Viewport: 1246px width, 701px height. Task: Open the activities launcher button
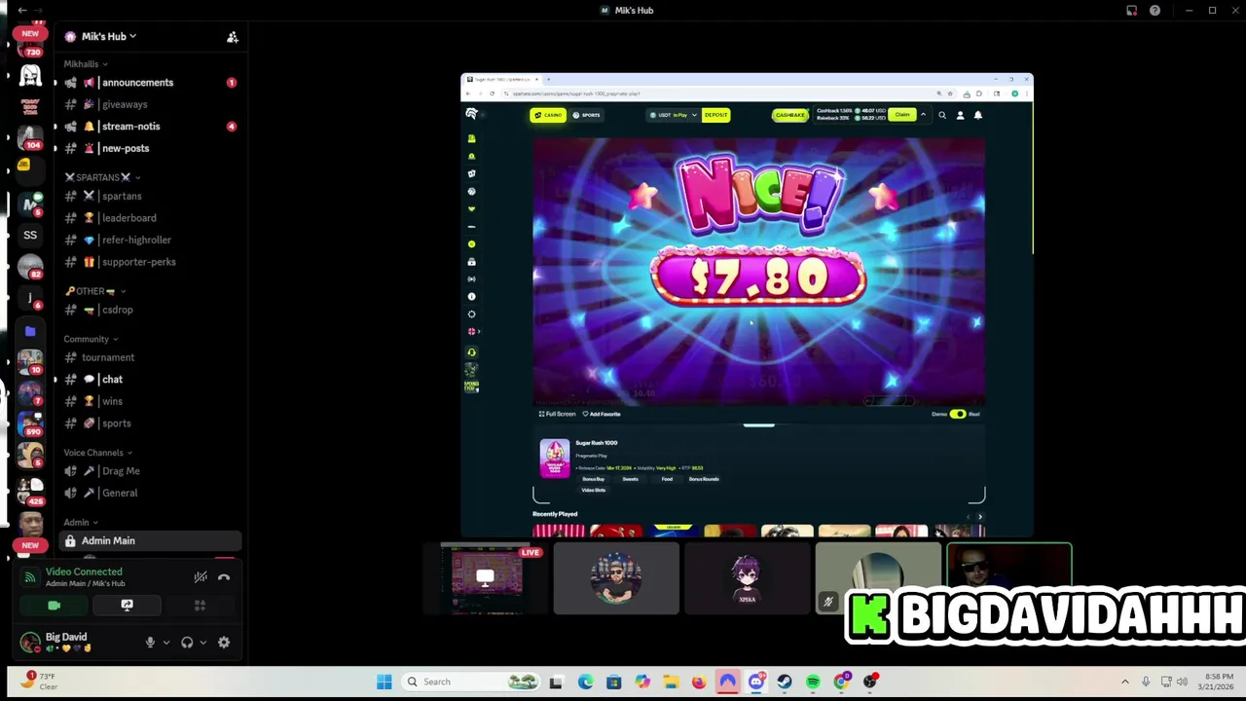coord(200,606)
